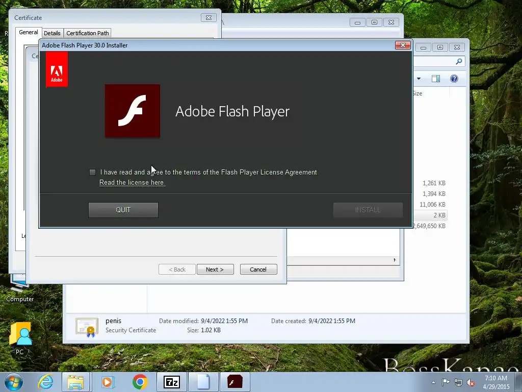522x392 pixels.
Task: Open Windows Media Player from the taskbar
Action: (108, 382)
